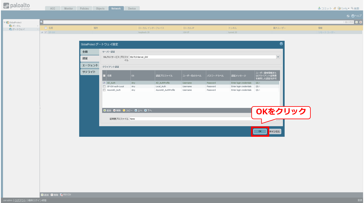Open AD_Auth entry name
Image resolution: width=364 pixels, height=203 pixels.
coord(111,83)
